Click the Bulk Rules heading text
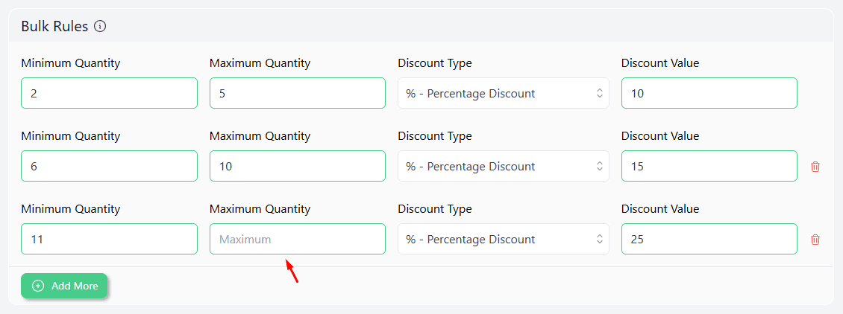The image size is (843, 314). coord(54,27)
